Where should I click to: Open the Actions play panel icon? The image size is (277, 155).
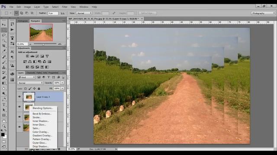click(12, 30)
